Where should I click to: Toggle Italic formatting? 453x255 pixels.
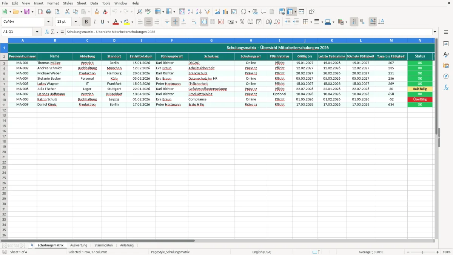[x=95, y=22]
